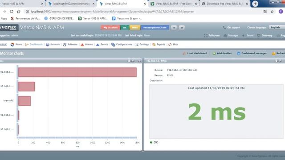Click device text 192.168.1.4 (192.168.1.4)
The height and width of the screenshot is (160, 285).
point(182,70)
